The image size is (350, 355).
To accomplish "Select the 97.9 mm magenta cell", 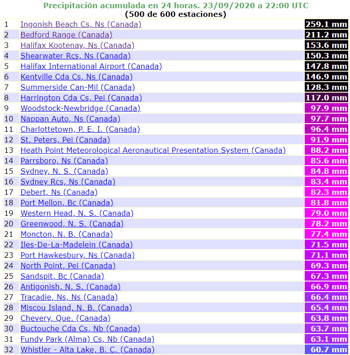I will coord(326,108).
